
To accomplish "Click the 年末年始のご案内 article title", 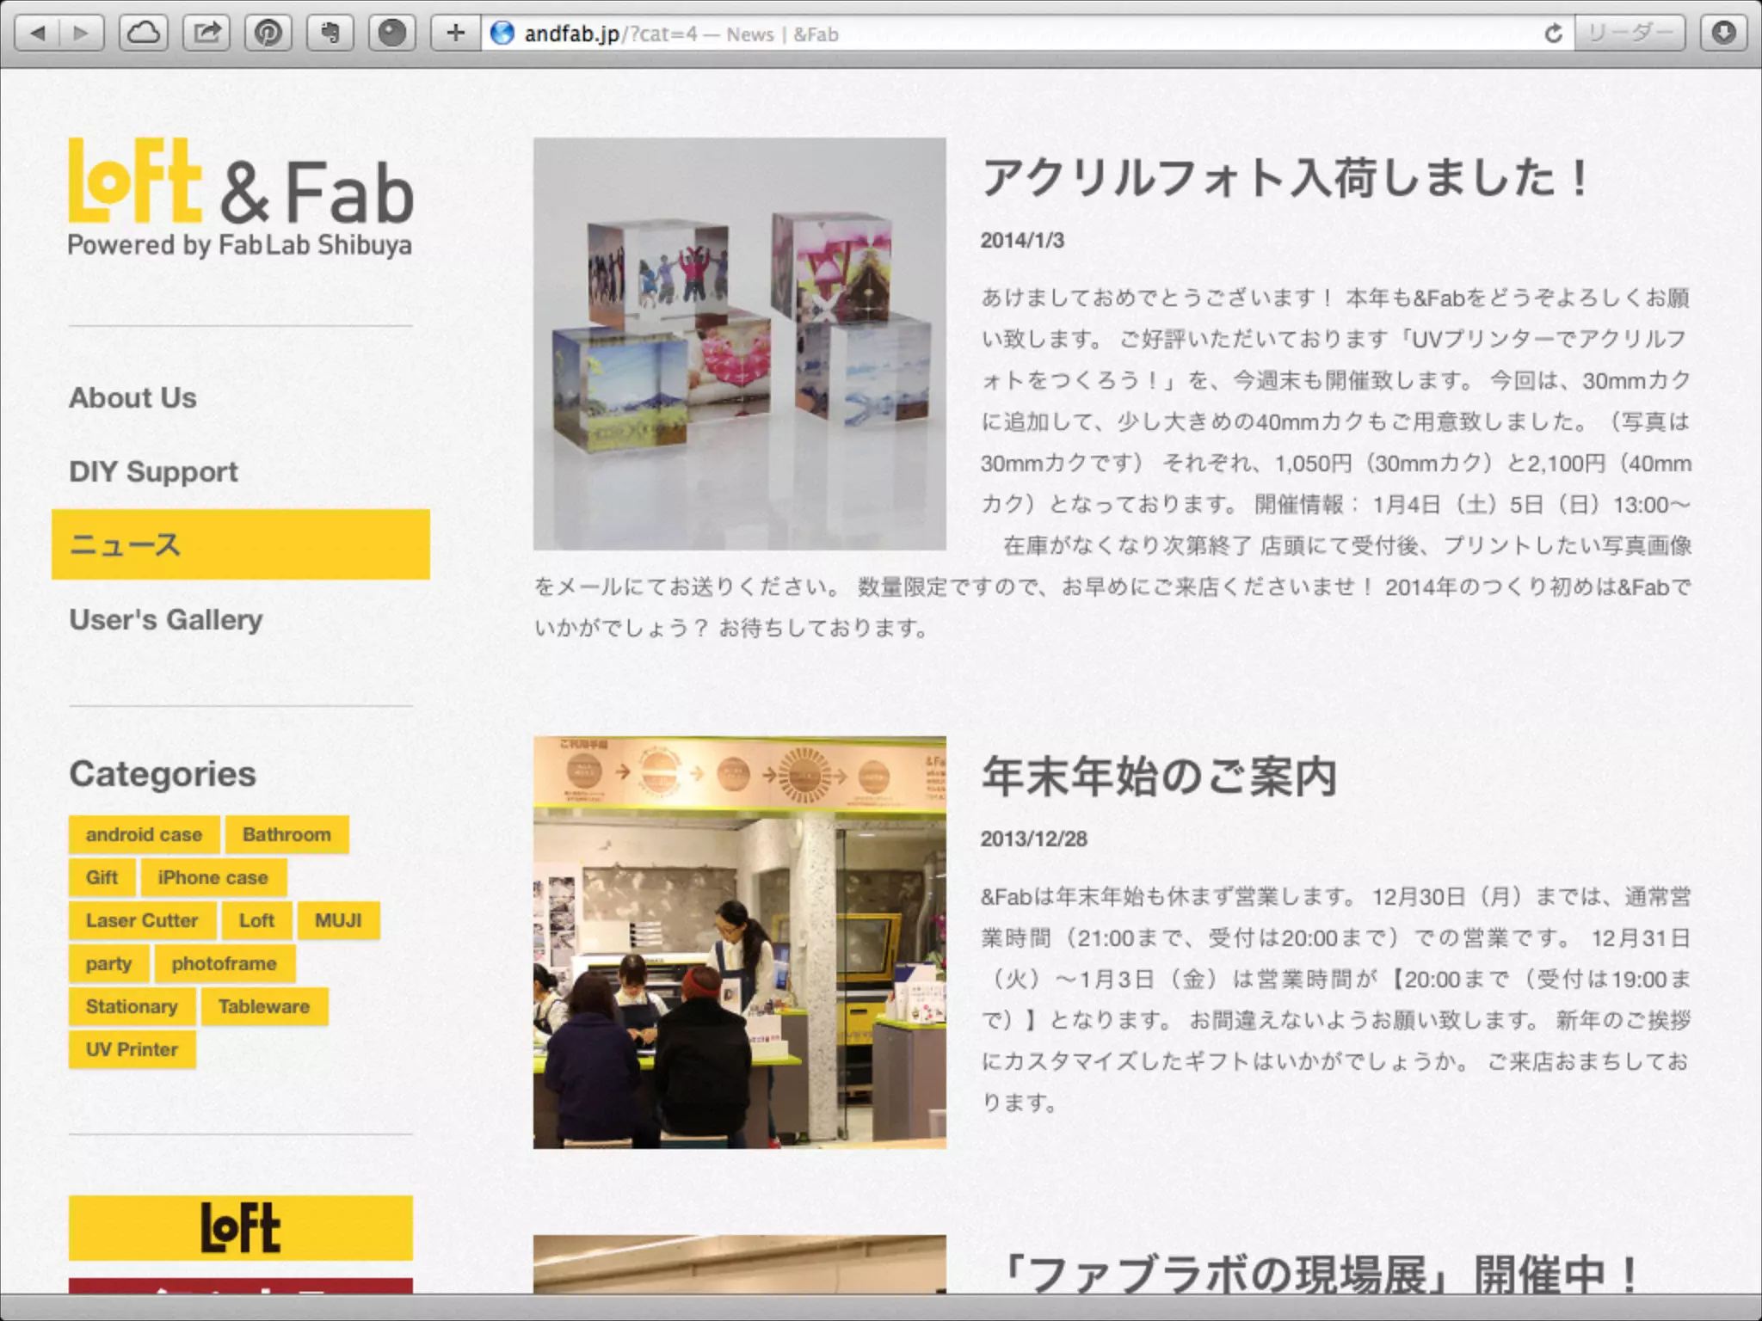I will click(x=1158, y=777).
